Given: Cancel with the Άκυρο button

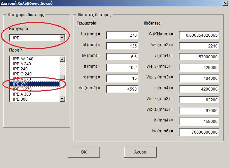Looking at the screenshot, I should point(140,152).
